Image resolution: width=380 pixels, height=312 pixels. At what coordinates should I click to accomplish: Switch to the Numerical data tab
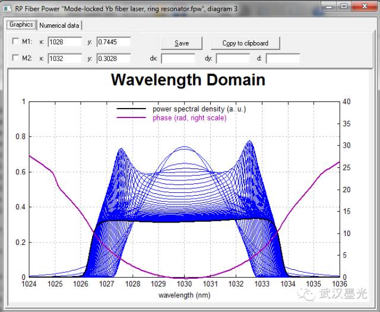coord(59,26)
